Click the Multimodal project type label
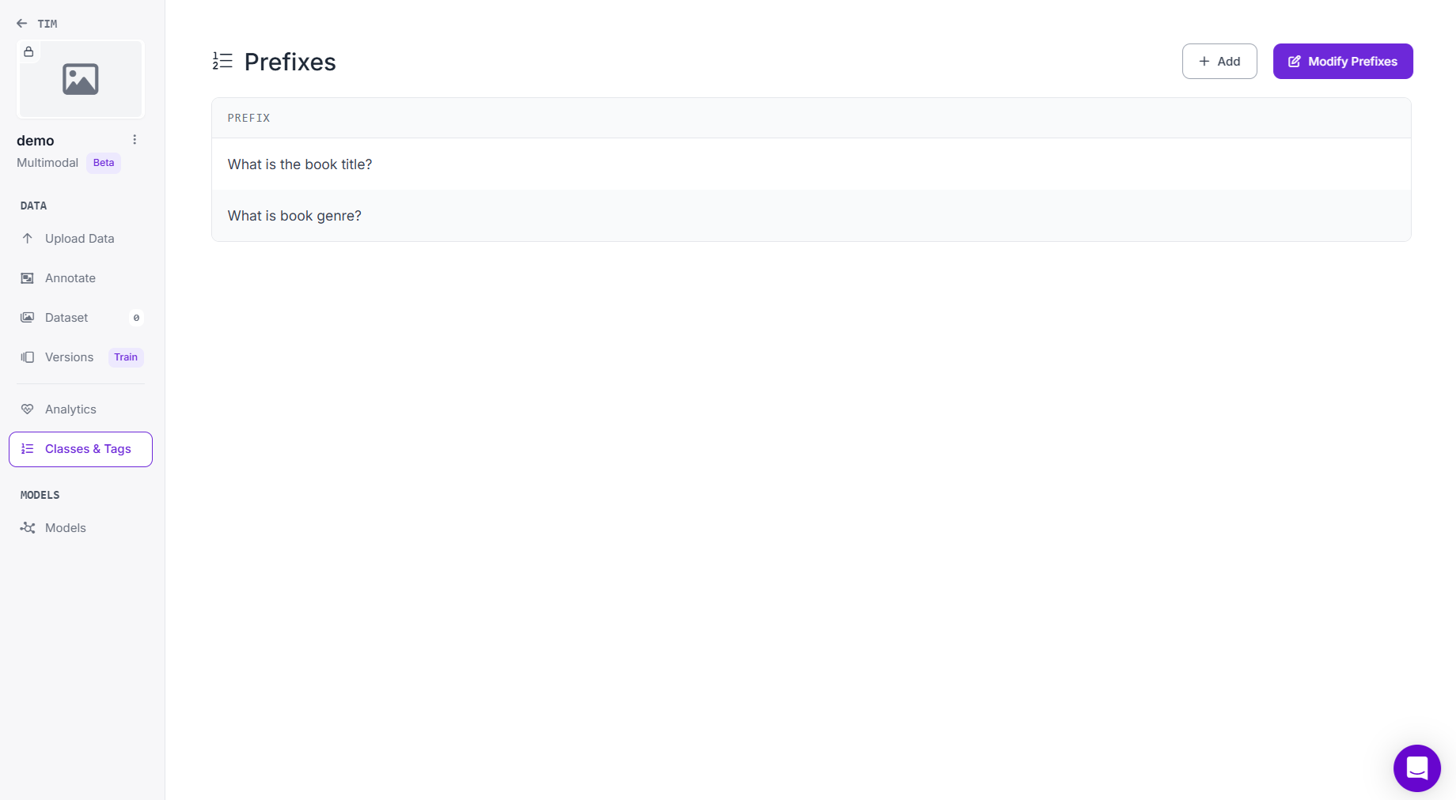This screenshot has height=800, width=1456. [47, 163]
